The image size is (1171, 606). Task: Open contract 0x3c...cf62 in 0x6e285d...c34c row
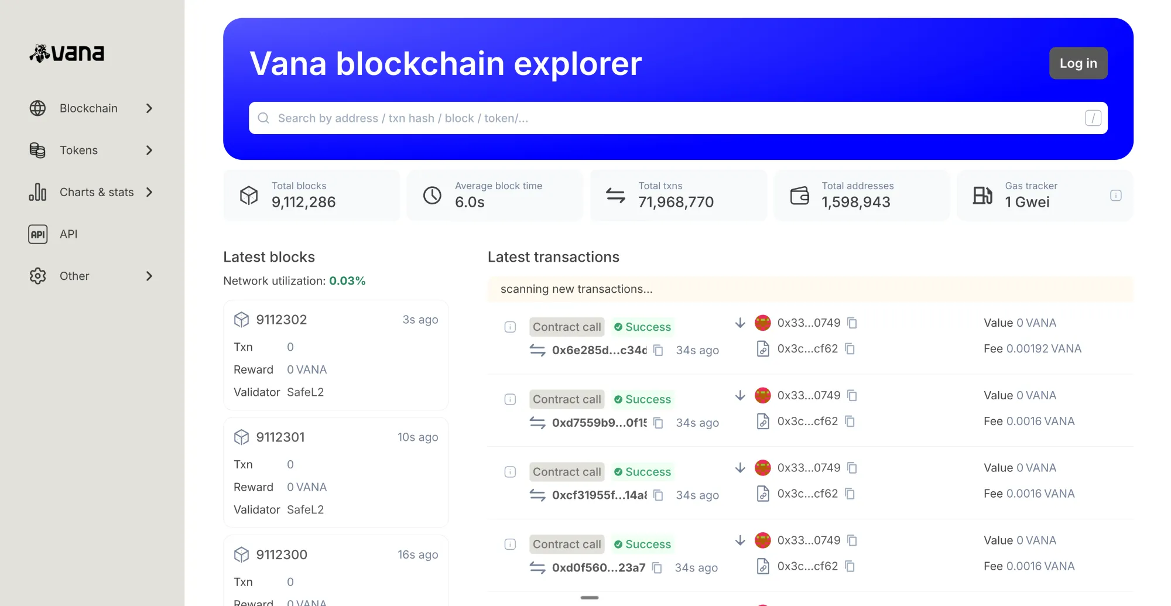807,349
